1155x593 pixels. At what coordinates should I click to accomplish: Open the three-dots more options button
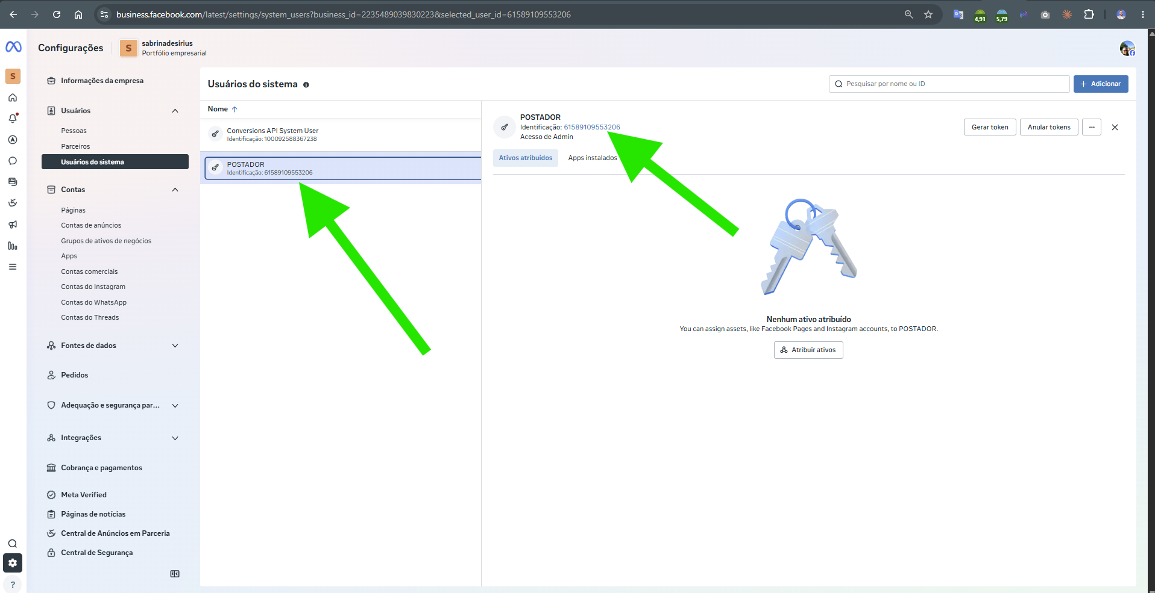1092,127
